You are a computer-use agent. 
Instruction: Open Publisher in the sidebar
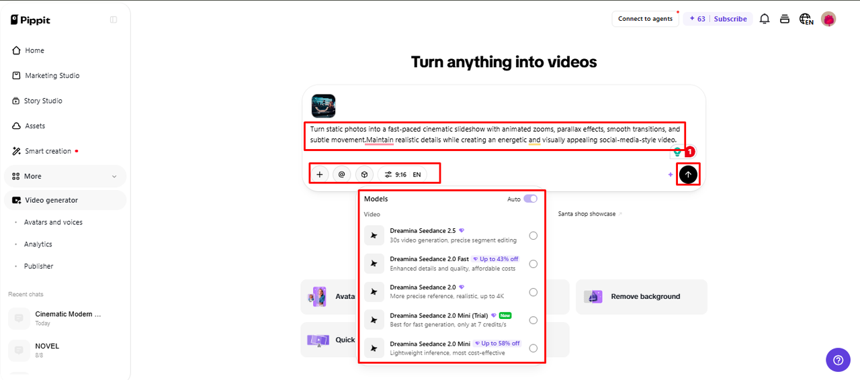pyautogui.click(x=39, y=267)
